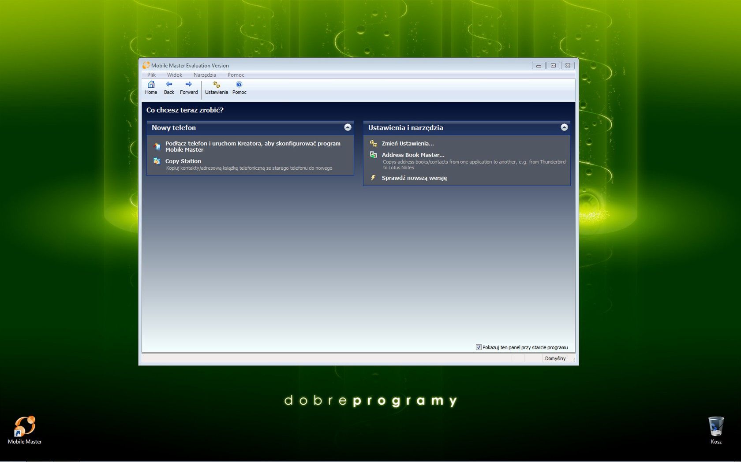Click Sprawdź nowszą wersję link

[414, 178]
